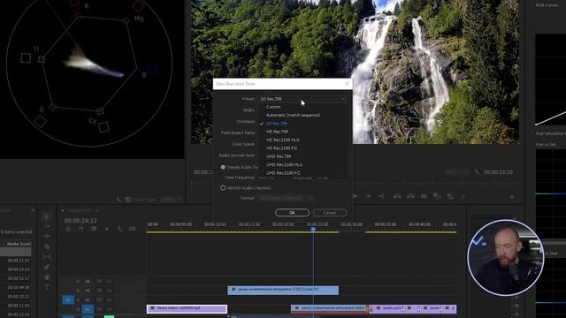
Task: Select the Type tool
Action: [x=47, y=287]
